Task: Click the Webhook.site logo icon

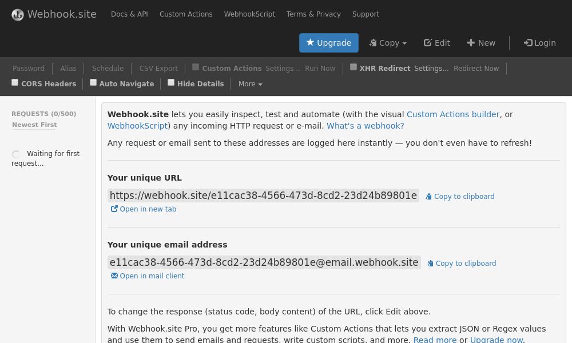Action: (x=18, y=15)
